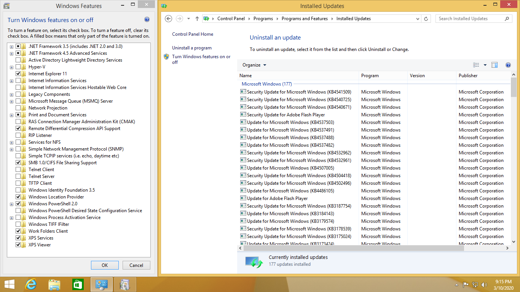This screenshot has height=292, width=520.
Task: Click the change view icon
Action: [x=476, y=65]
